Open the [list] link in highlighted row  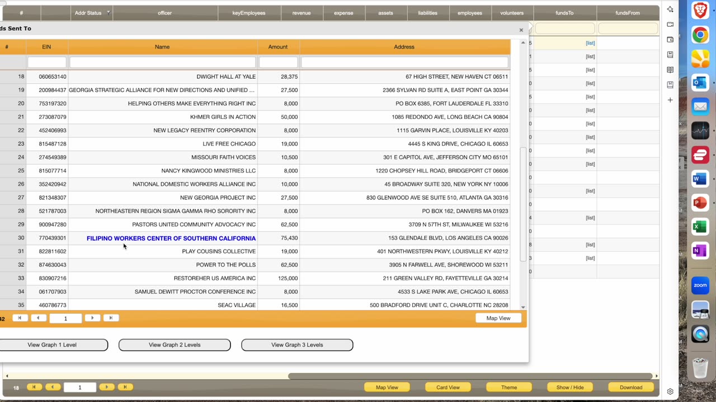click(590, 43)
